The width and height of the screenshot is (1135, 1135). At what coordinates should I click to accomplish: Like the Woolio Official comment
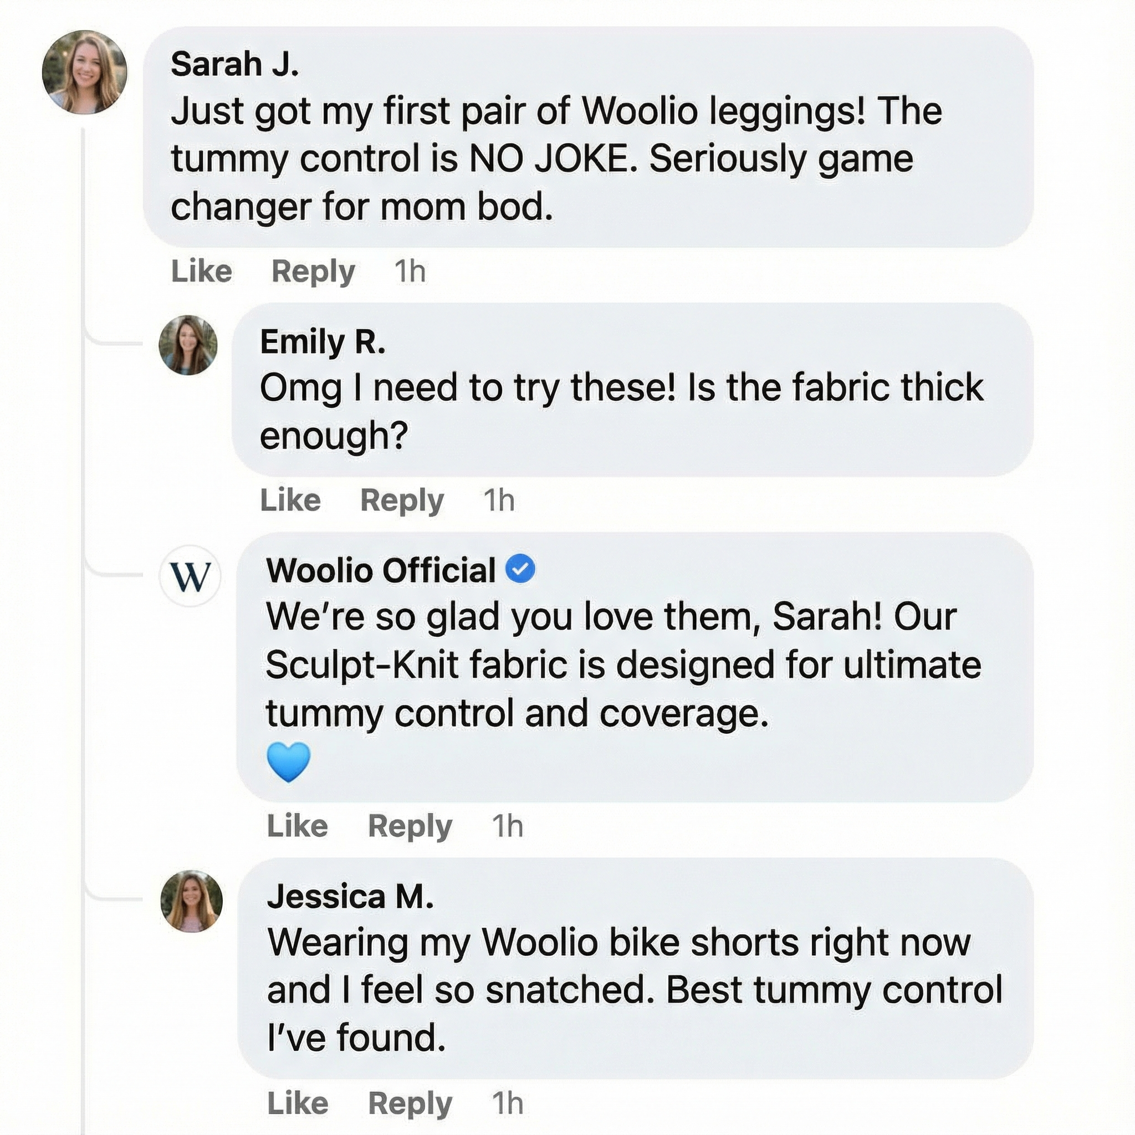[297, 826]
